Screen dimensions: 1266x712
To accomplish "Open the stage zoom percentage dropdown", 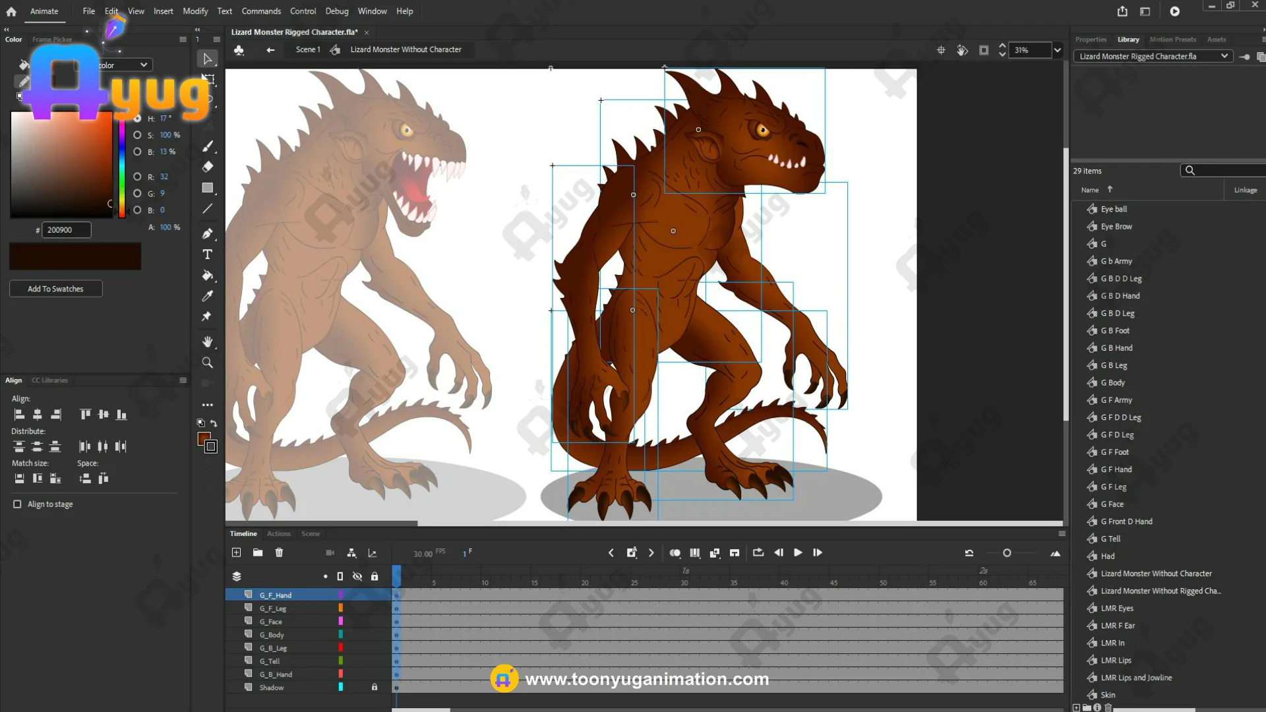I will (x=1058, y=50).
